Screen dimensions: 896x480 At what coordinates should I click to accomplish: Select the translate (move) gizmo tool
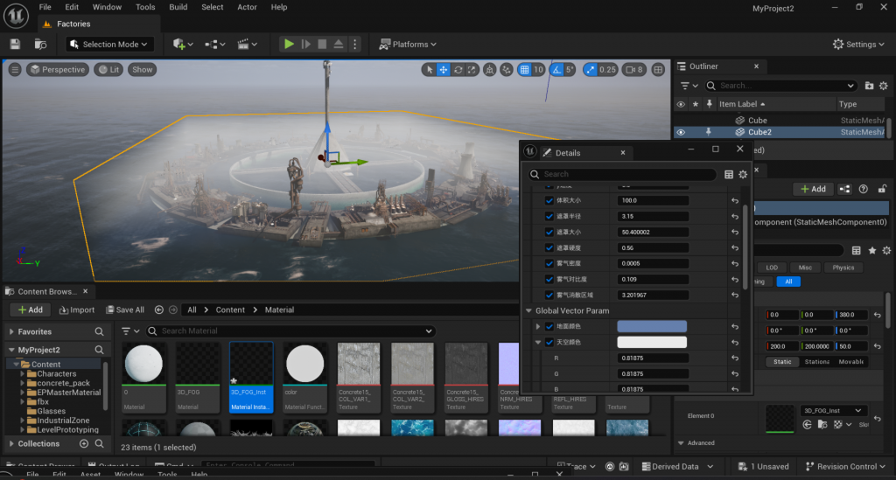coord(444,70)
